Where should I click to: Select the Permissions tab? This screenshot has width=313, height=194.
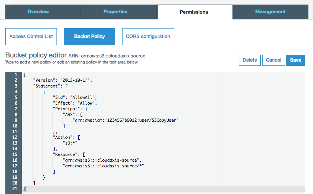[x=194, y=12]
